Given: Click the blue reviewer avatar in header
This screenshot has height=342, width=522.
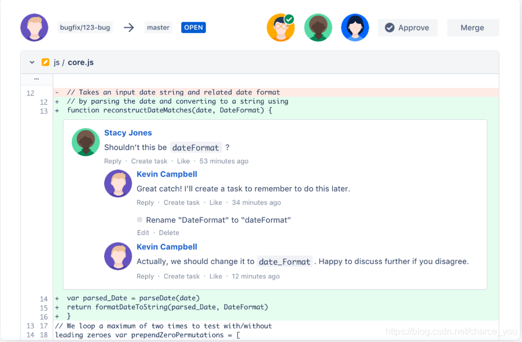Looking at the screenshot, I should [x=355, y=28].
